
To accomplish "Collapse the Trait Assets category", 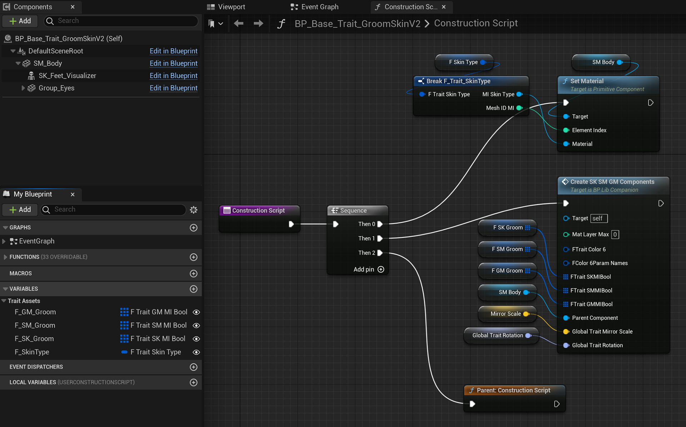I will [x=4, y=301].
